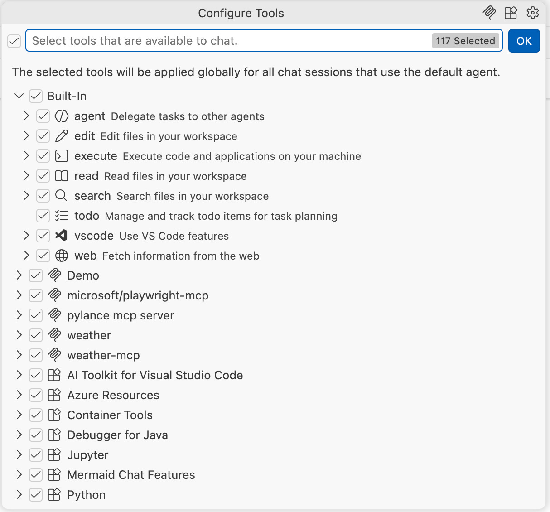Expand the Jupyter tools group
The image size is (550, 512).
click(19, 455)
